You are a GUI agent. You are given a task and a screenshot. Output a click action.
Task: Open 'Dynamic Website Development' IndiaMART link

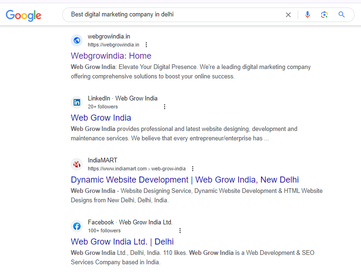click(x=185, y=180)
